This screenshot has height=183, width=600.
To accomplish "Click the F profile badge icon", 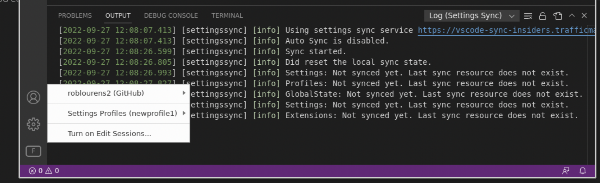I will (x=33, y=151).
